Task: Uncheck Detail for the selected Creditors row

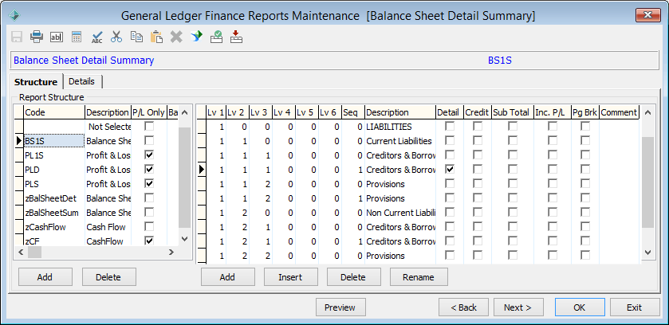Action: point(450,170)
